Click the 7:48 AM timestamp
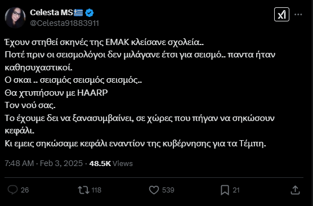The image size is (313, 206). (19, 163)
